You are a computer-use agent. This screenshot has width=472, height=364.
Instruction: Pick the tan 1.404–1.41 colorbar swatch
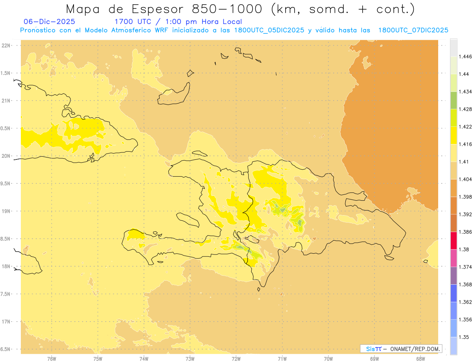[x=454, y=170]
